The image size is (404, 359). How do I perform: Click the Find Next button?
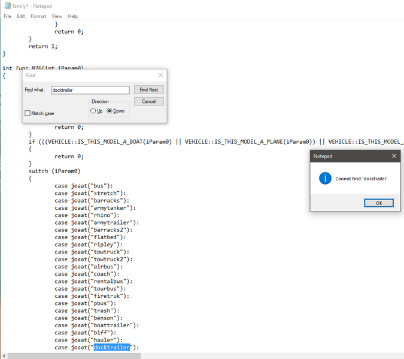pos(148,89)
